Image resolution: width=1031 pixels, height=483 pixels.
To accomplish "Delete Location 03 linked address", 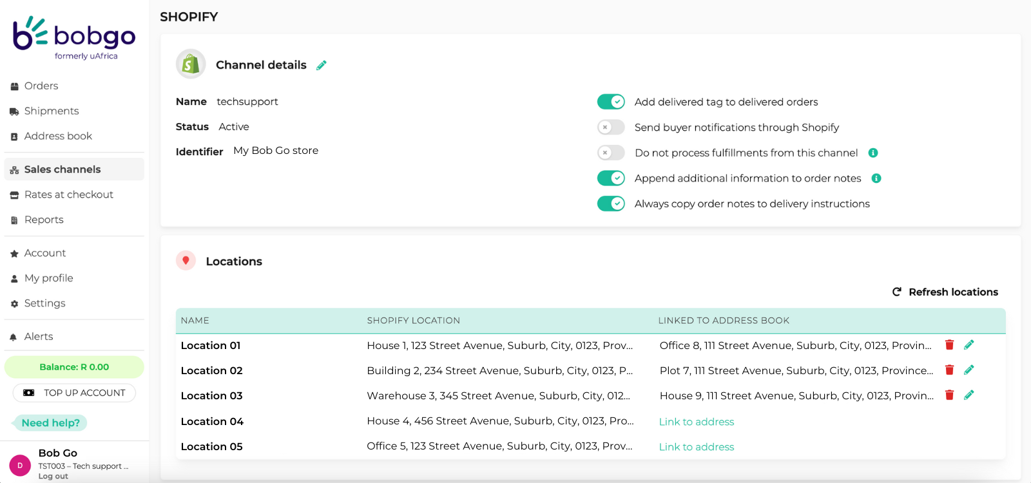I will [x=949, y=395].
